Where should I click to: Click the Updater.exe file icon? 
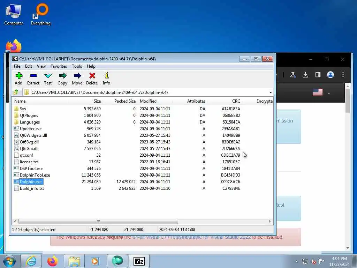16,128
